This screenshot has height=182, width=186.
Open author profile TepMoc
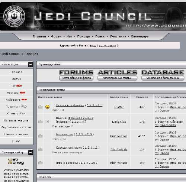(x=119, y=107)
